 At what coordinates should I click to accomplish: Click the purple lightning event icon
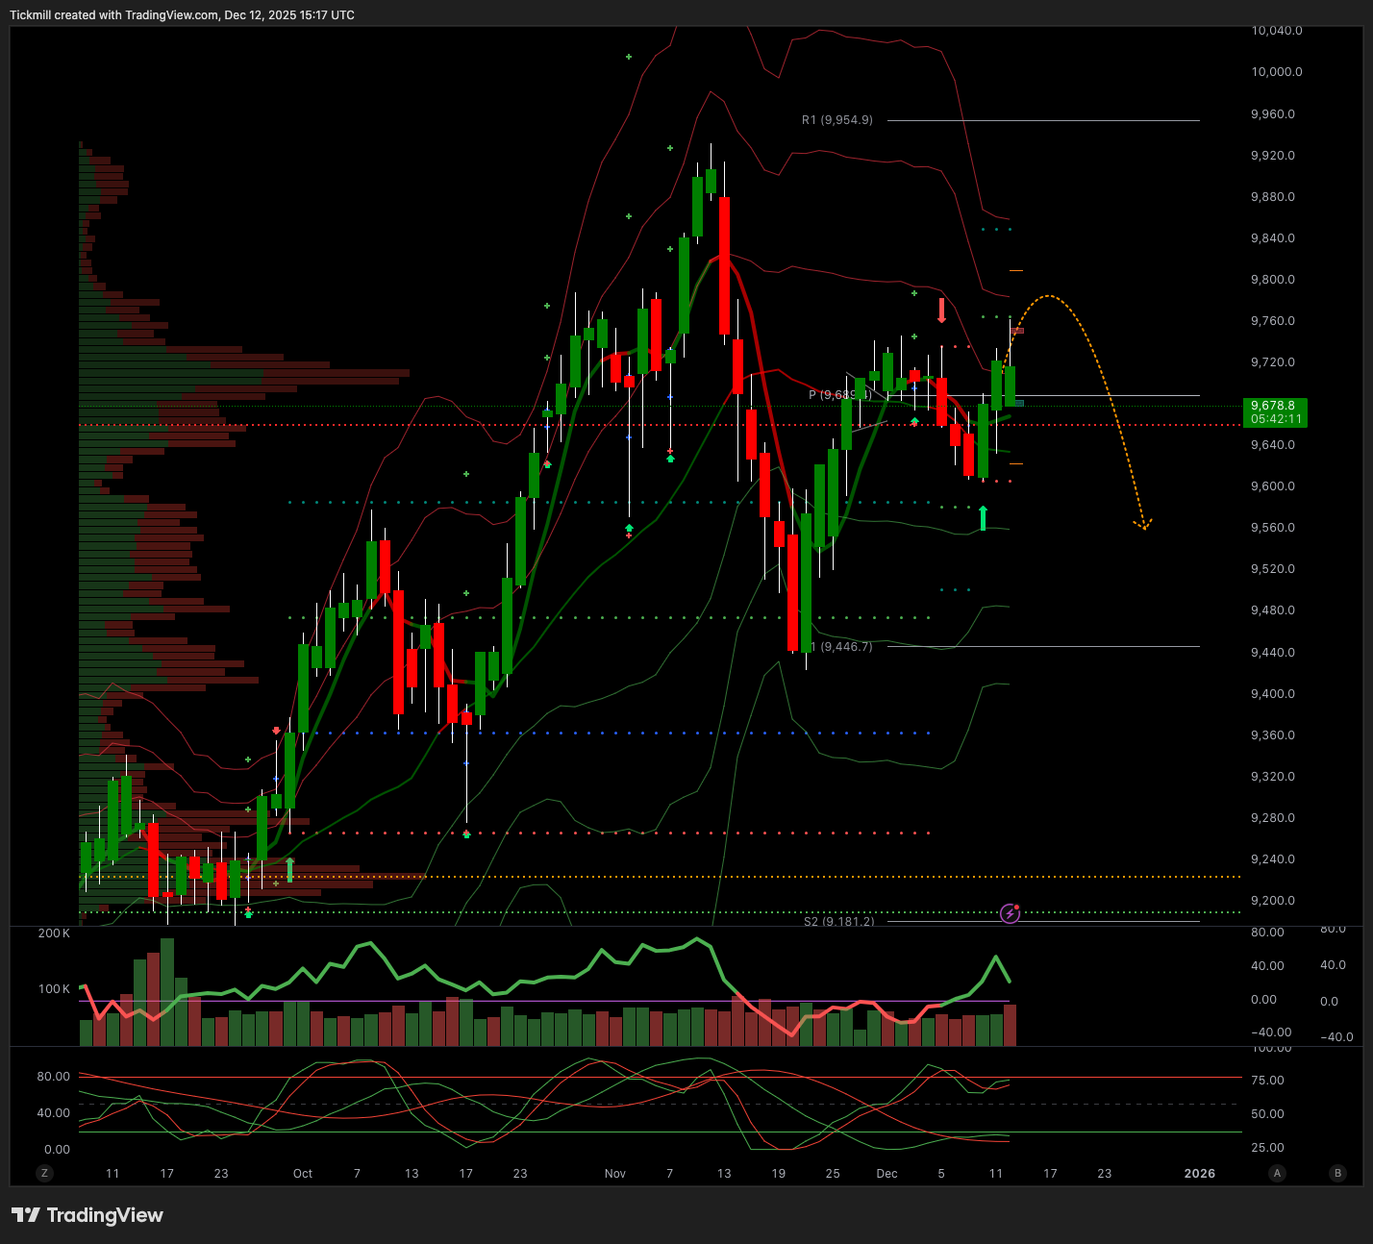tap(1010, 913)
